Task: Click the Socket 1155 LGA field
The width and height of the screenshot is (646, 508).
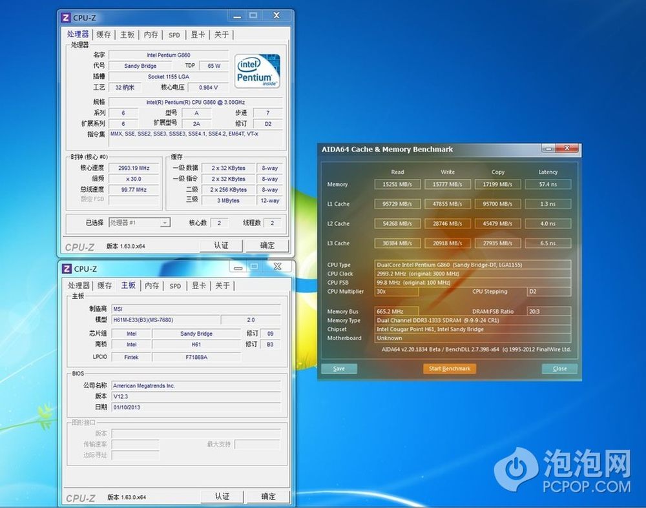Action: pyautogui.click(x=169, y=77)
